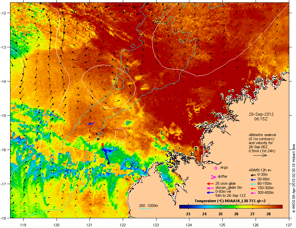This screenshot has width=296, height=228.
Task: Click the 54h to 26-Sep 12Z text
Action: 230,195
